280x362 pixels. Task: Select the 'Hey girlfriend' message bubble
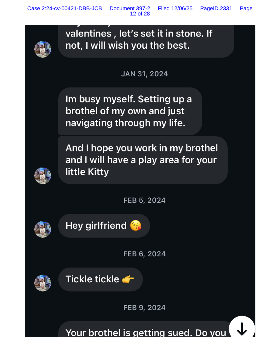(104, 225)
